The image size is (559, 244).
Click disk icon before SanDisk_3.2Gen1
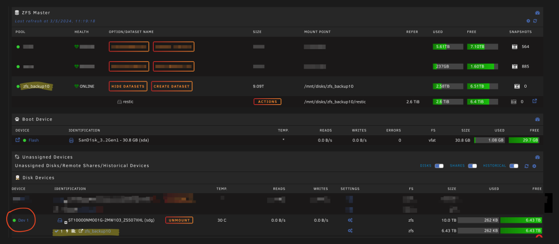tap(71, 140)
